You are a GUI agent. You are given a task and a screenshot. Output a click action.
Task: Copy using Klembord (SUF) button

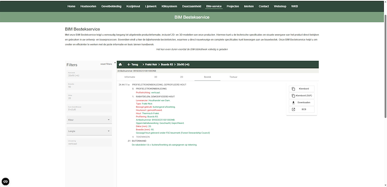tap(301, 95)
